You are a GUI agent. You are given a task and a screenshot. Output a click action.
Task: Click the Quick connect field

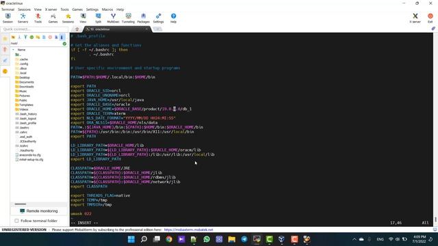[x=34, y=29]
